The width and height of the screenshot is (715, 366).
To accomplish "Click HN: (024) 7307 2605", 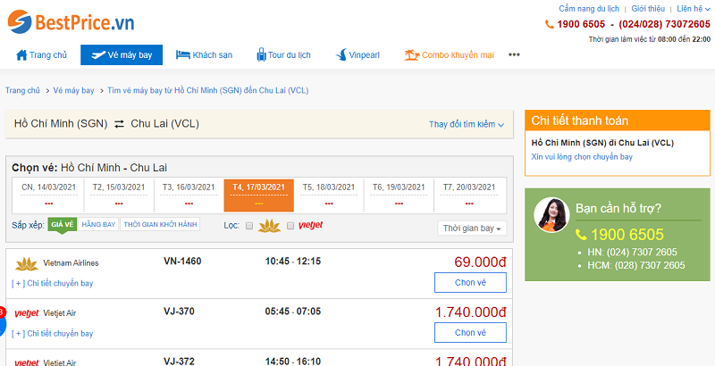I will point(634,253).
